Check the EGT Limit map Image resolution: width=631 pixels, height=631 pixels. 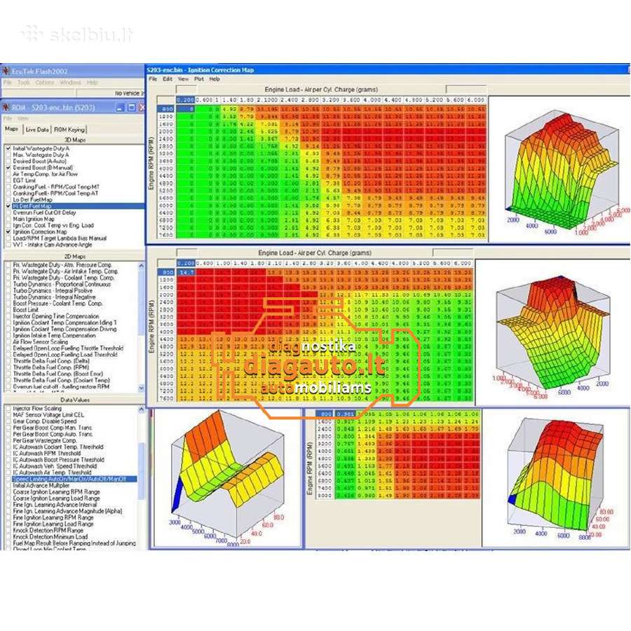[x=8, y=181]
